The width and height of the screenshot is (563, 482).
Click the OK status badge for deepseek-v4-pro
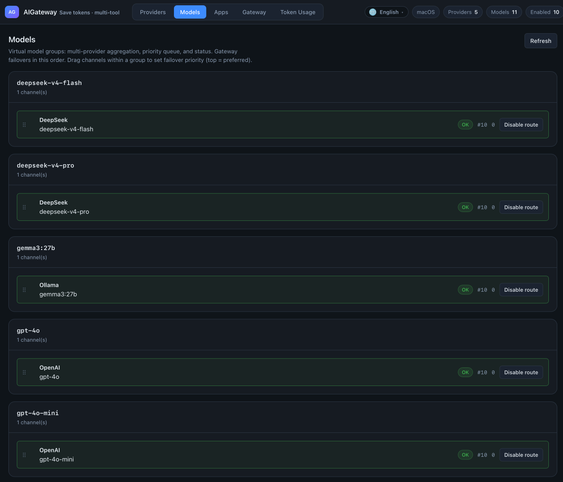[465, 207]
